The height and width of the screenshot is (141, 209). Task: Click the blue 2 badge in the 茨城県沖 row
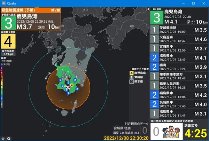(x=154, y=104)
